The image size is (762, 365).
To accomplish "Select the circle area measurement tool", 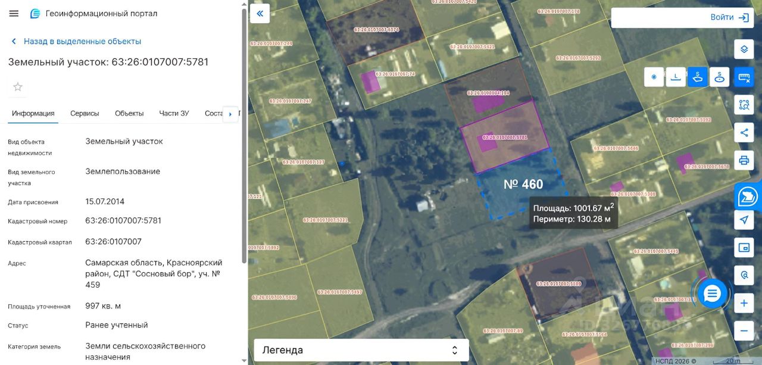I will (720, 77).
